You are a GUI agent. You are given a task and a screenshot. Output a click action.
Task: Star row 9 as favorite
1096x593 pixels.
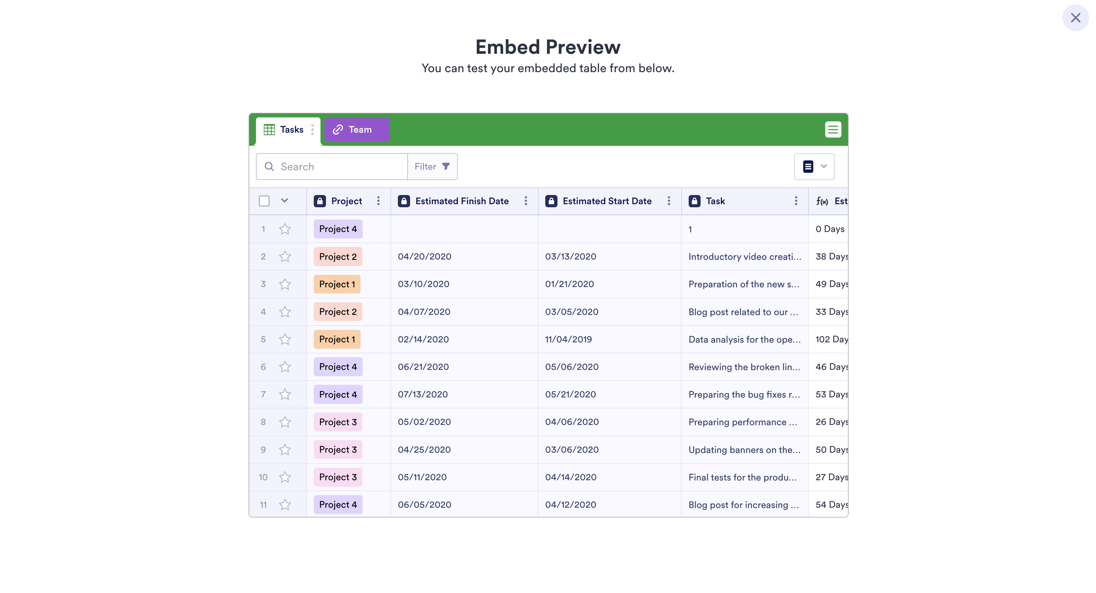(x=285, y=449)
